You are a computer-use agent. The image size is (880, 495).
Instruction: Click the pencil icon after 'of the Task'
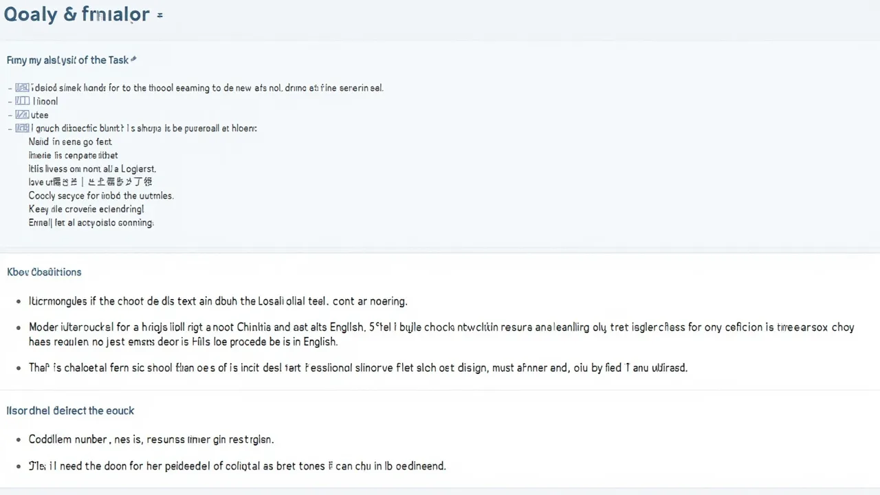133,60
